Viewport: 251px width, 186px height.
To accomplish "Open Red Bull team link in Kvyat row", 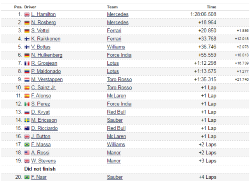I will click(116, 112).
